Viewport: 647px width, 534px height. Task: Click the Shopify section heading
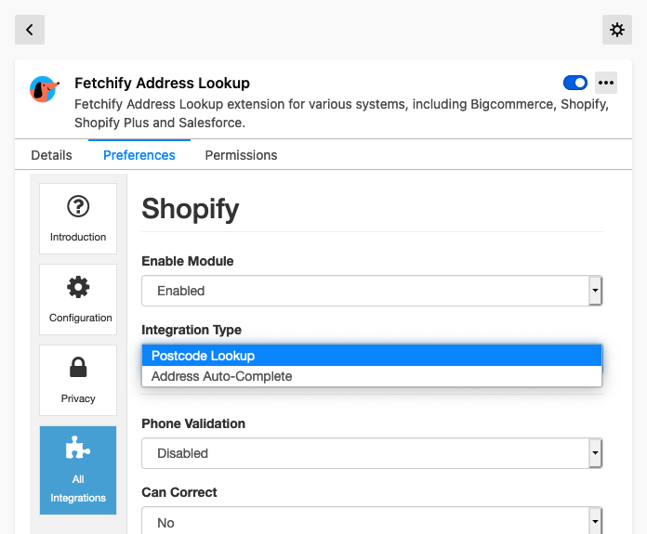(x=191, y=209)
